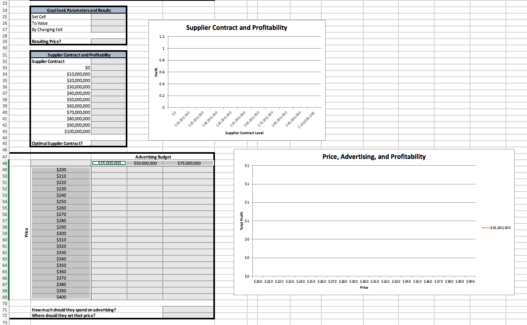Click the Total Profit axis label
The height and width of the screenshot is (325, 527).
pyautogui.click(x=242, y=221)
